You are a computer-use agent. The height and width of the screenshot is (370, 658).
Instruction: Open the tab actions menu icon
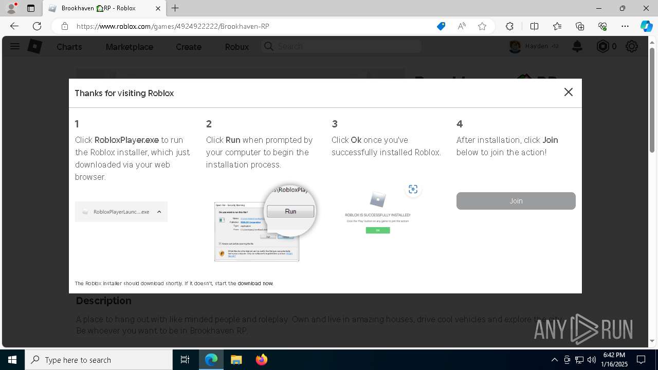31,8
